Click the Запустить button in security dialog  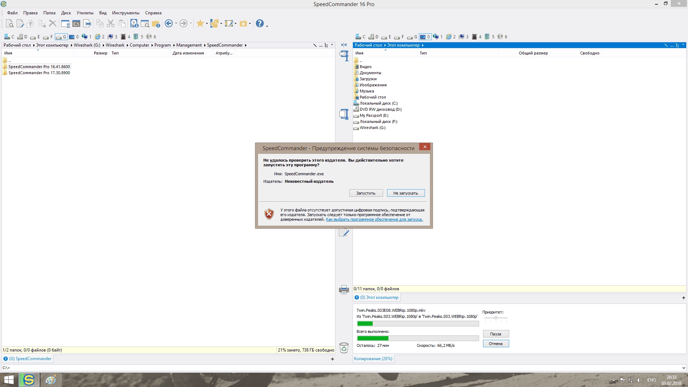(366, 193)
